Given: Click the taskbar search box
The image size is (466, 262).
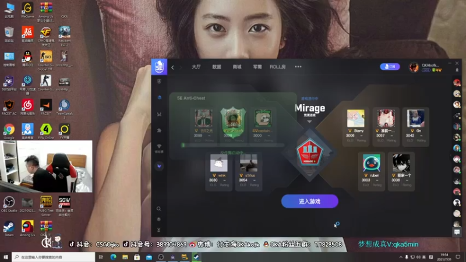Looking at the screenshot, I should [53, 257].
